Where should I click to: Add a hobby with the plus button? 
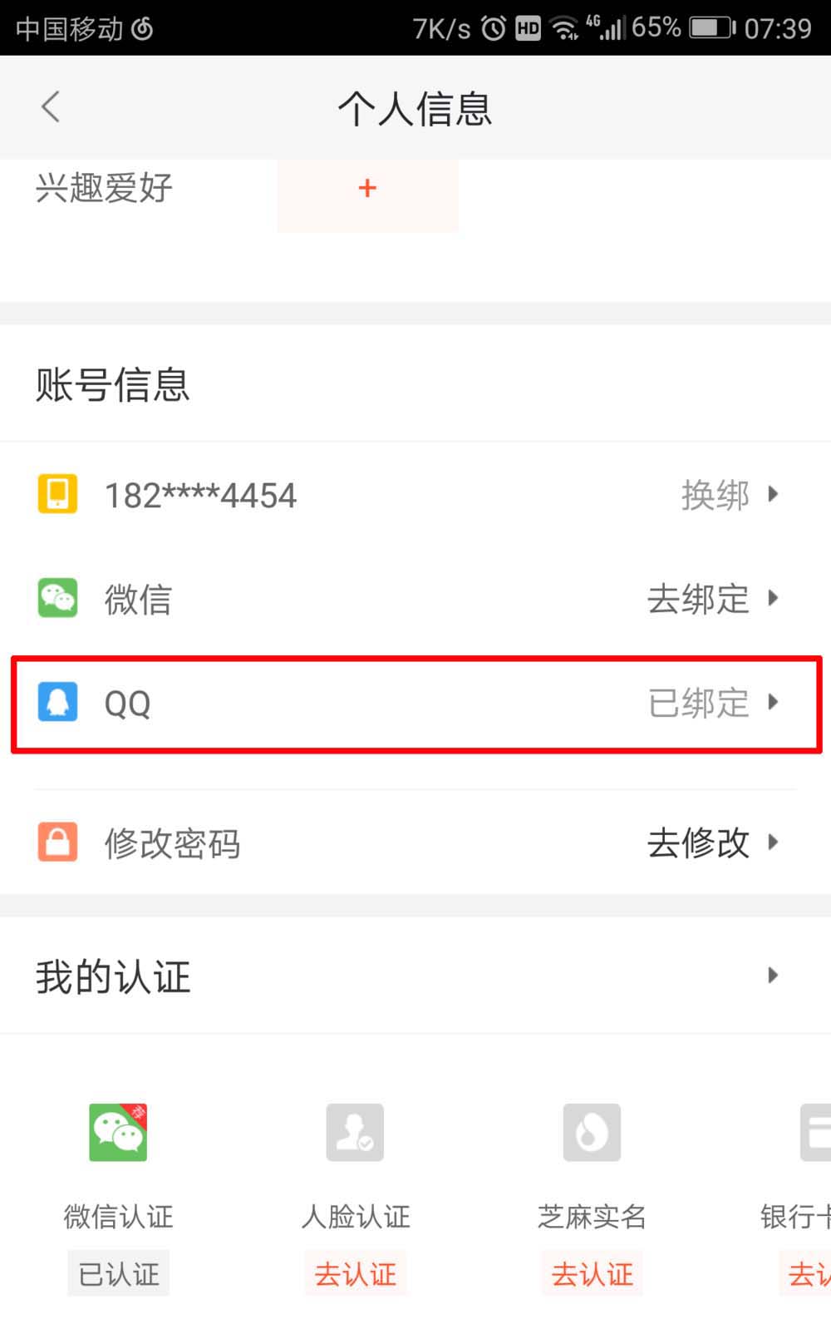pos(367,189)
